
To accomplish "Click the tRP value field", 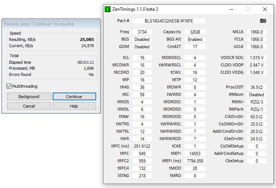I will [x=142, y=80].
